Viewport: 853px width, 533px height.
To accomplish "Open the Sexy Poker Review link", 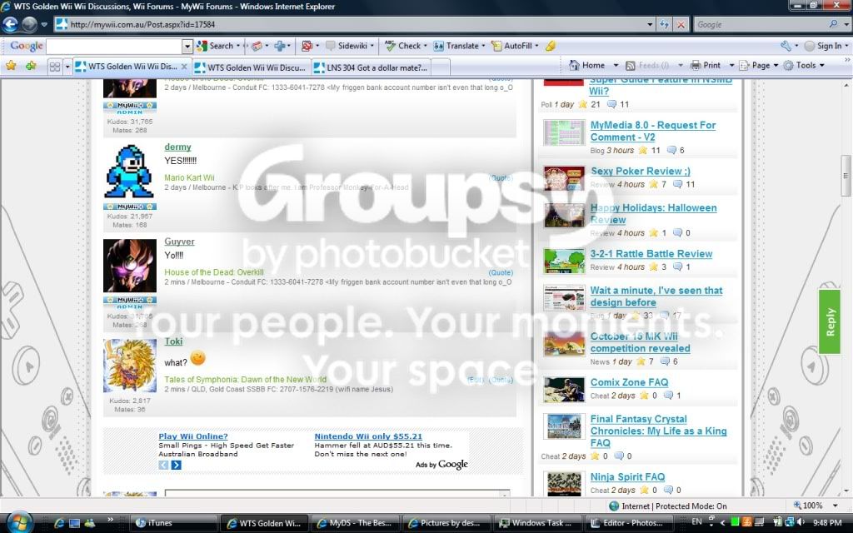I will tap(641, 172).
